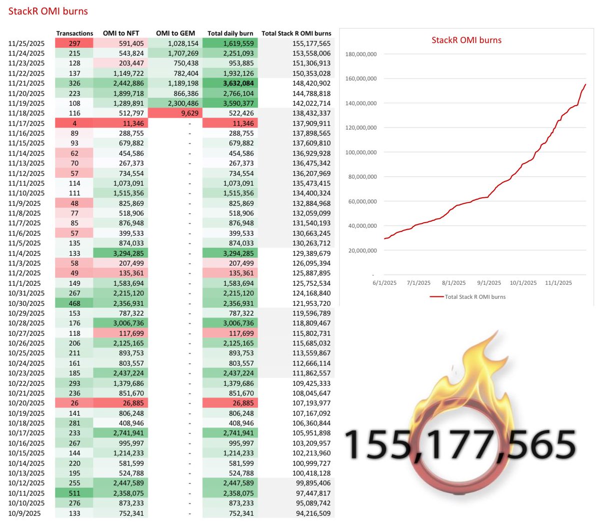Click the date cell 11/4/2025

[x=24, y=253]
